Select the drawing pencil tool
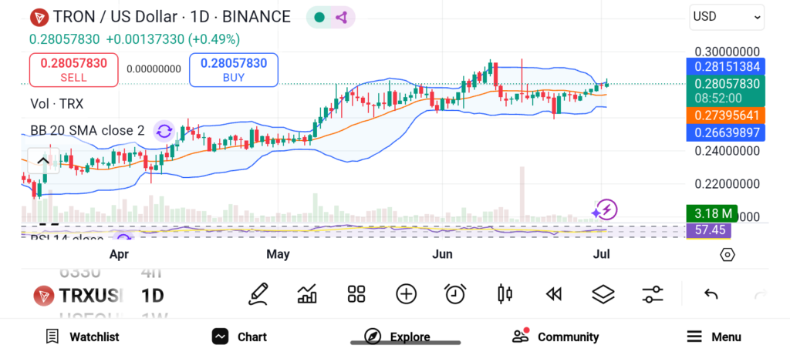 [x=258, y=294]
